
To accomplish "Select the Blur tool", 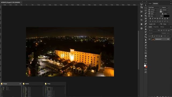I will 146,40.
